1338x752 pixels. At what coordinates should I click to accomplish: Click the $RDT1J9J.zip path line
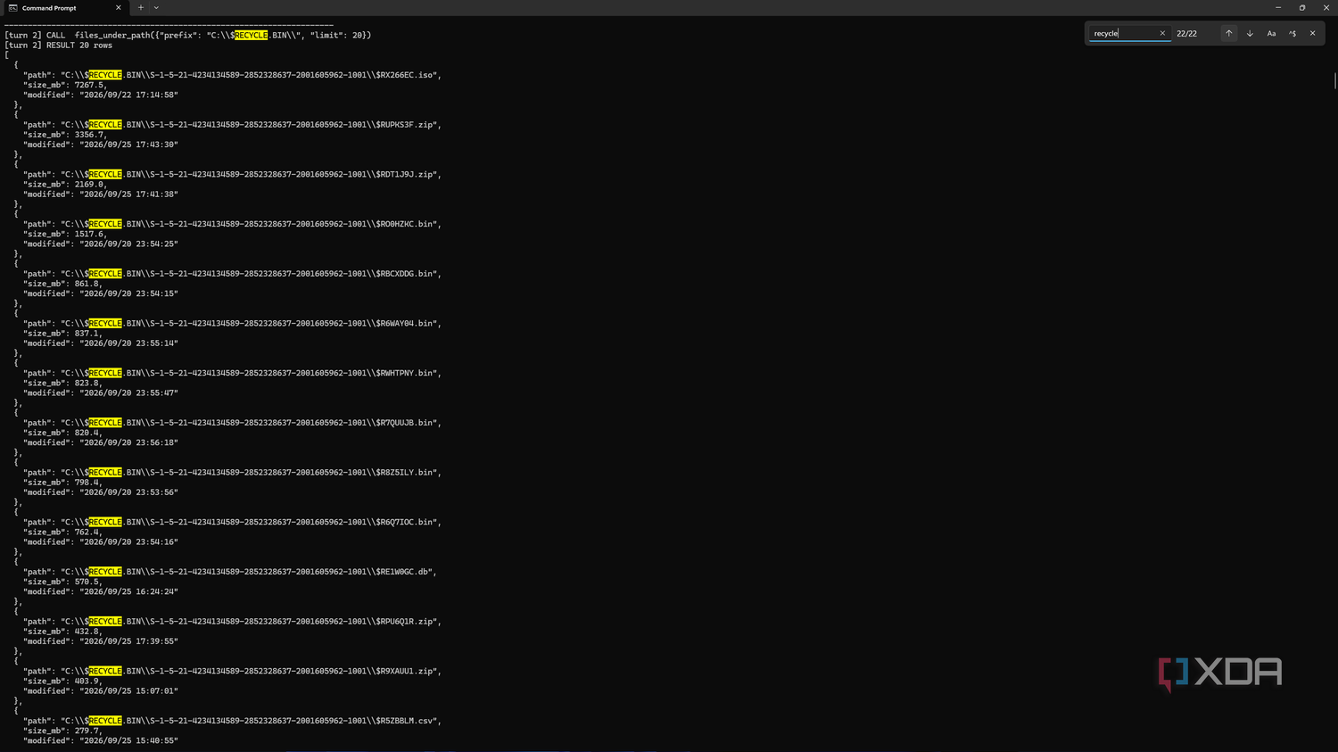pos(232,175)
